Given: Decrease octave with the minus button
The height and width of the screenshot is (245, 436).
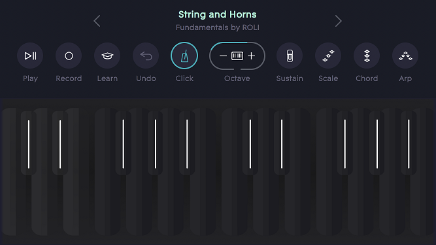Looking at the screenshot, I should click(223, 56).
